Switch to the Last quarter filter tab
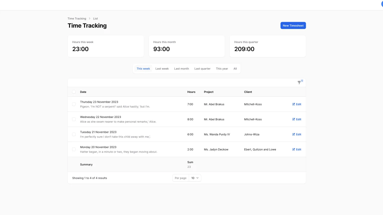Viewport: 383px width, 215px height. coord(202,68)
